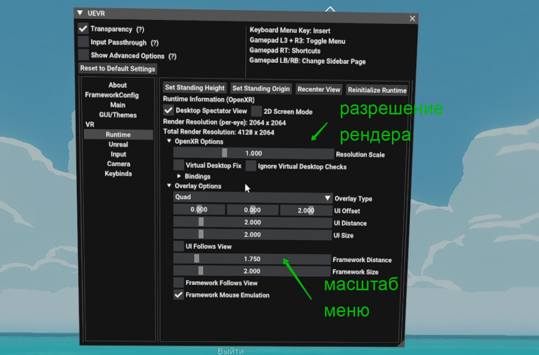Click Reinitialize Runtime button

pyautogui.click(x=377, y=90)
